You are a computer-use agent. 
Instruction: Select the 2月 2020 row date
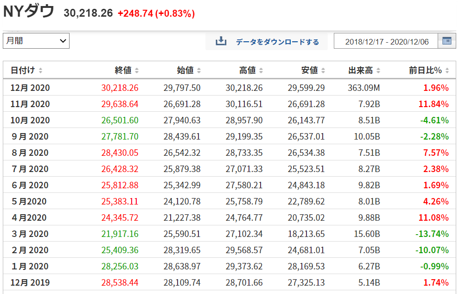tap(30, 250)
